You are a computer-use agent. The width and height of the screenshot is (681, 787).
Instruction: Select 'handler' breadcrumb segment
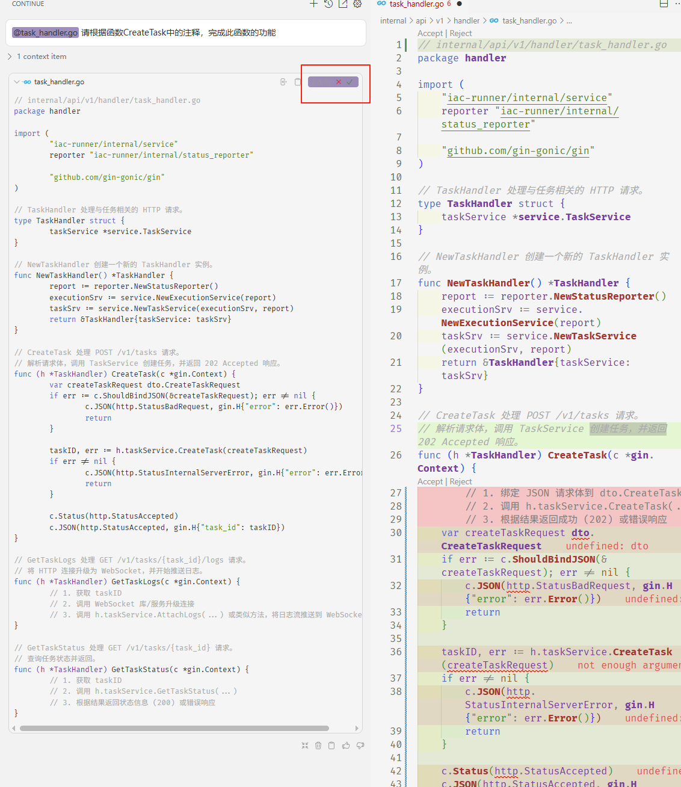click(x=467, y=20)
